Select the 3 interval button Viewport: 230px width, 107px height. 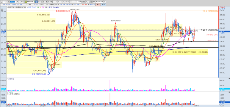(56, 1)
